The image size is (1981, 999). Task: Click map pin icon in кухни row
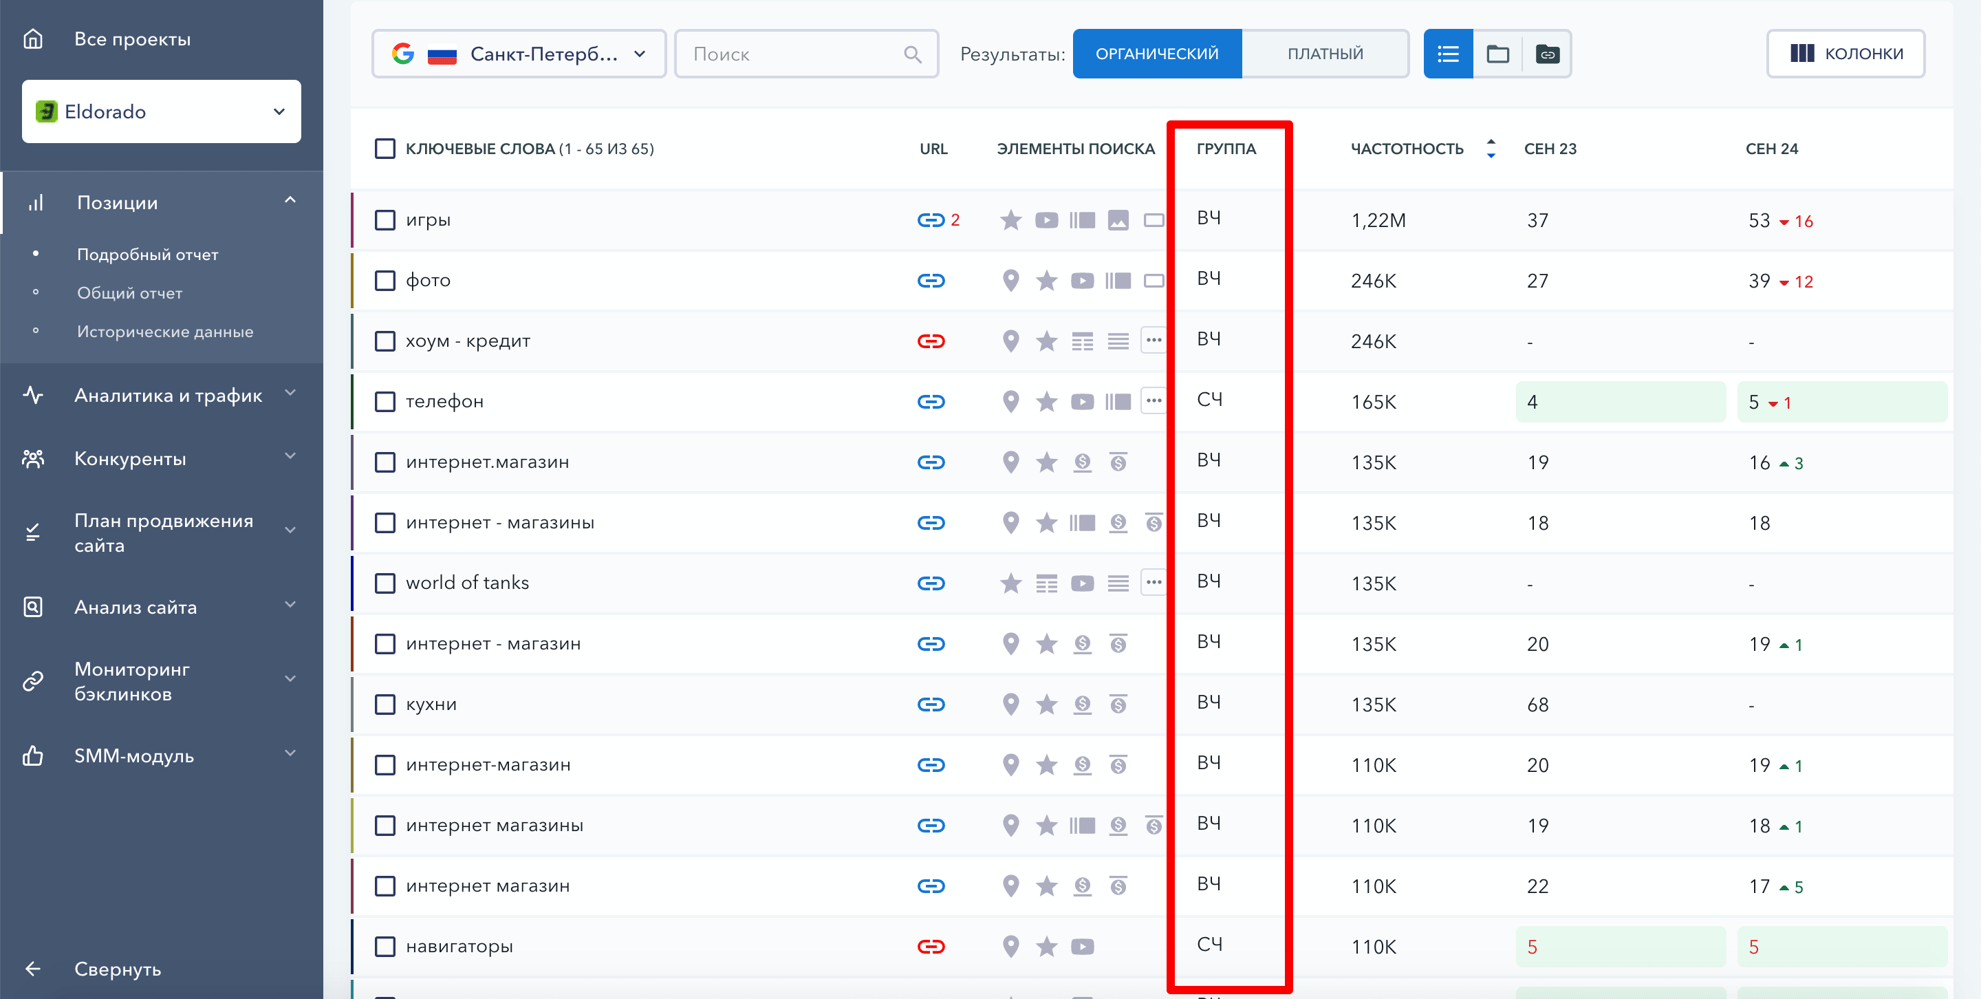point(1010,705)
